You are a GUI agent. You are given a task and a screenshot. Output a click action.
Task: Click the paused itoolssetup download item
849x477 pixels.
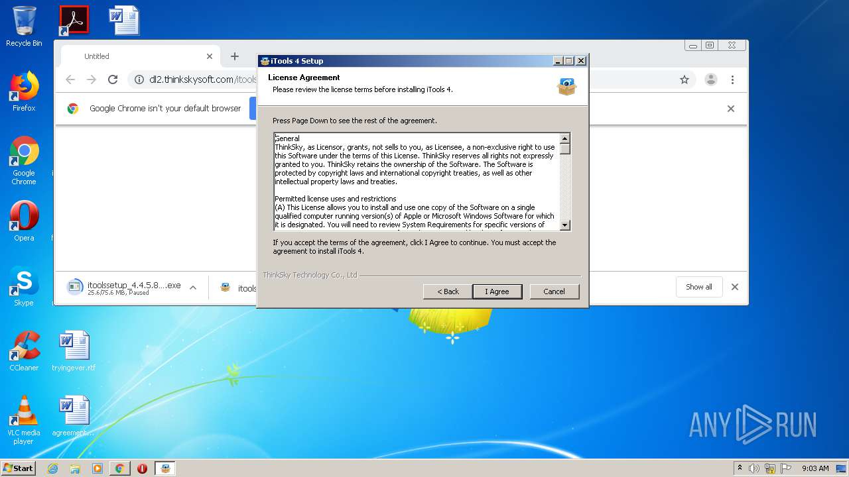(x=126, y=288)
